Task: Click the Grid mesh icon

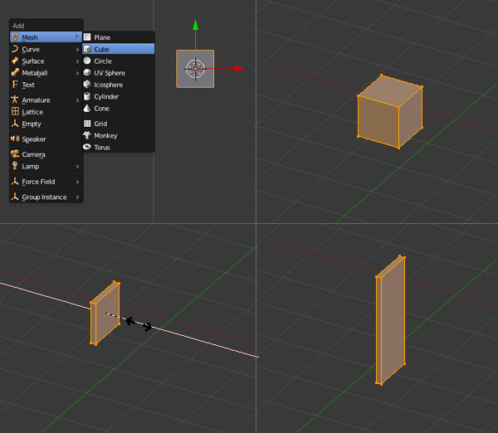Action: (87, 124)
